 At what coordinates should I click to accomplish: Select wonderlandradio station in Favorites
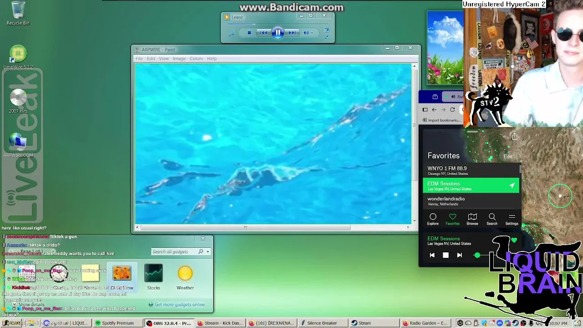pyautogui.click(x=471, y=201)
